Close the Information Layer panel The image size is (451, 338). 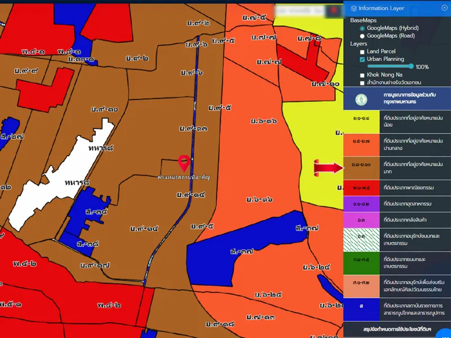tap(443, 8)
